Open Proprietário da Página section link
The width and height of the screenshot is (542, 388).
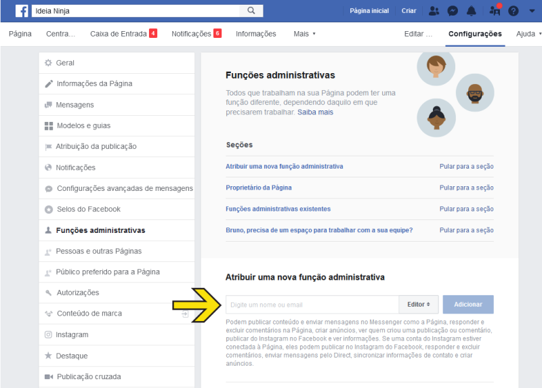pos(258,188)
